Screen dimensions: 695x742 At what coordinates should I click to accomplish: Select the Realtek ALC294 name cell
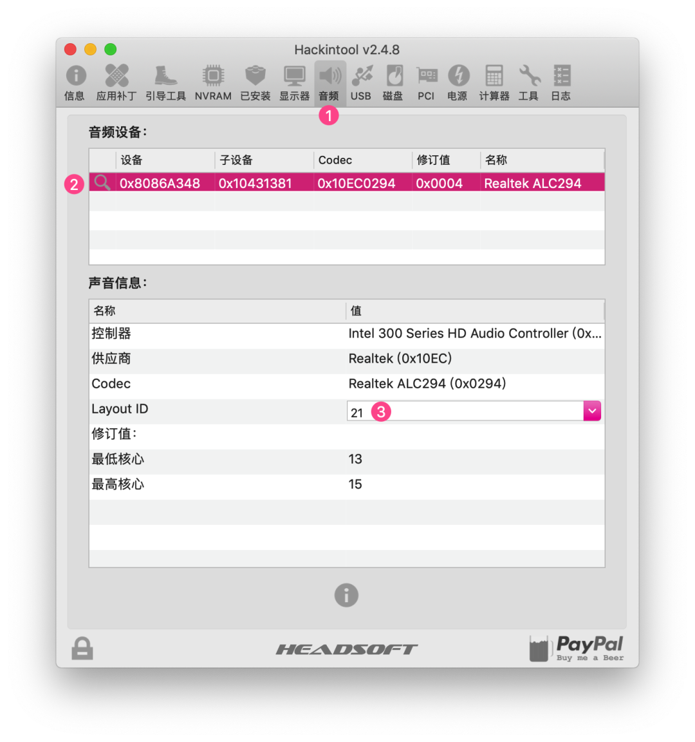[533, 183]
